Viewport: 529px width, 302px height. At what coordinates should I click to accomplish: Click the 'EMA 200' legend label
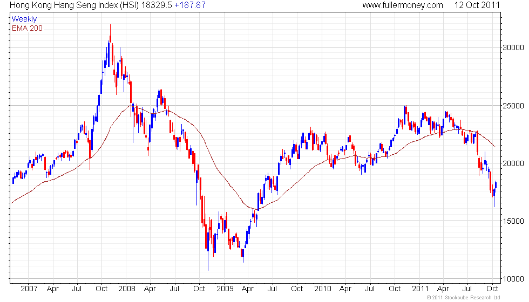pyautogui.click(x=27, y=28)
